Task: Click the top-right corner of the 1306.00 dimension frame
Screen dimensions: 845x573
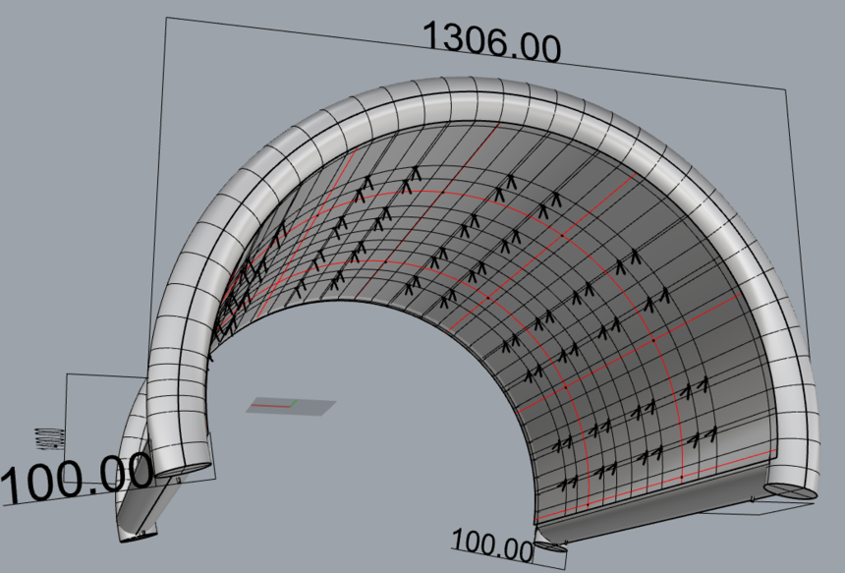Action: coord(785,89)
